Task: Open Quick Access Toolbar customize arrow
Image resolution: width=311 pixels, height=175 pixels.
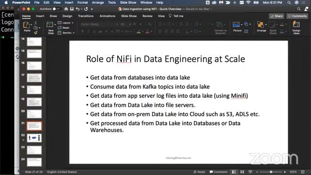Action: point(92,9)
